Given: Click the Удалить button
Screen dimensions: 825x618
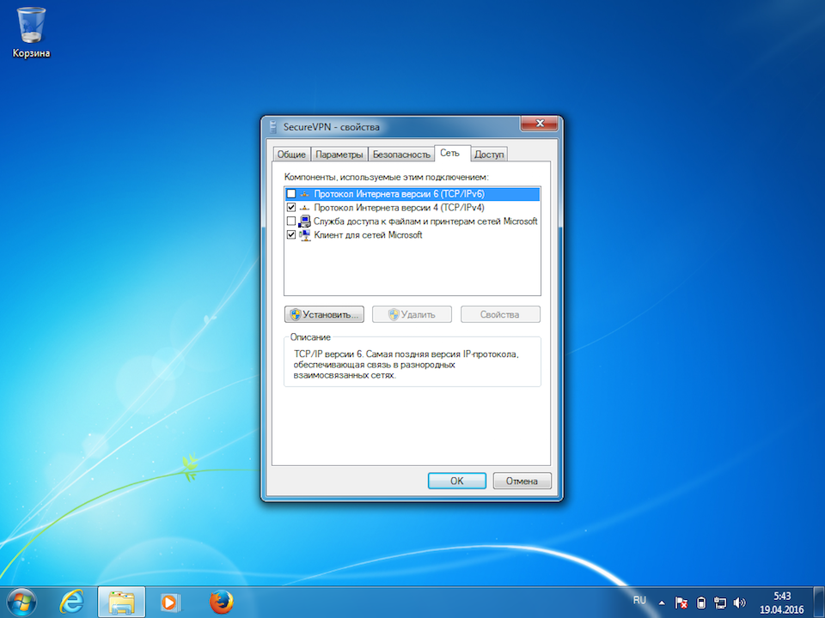Looking at the screenshot, I should 412,314.
